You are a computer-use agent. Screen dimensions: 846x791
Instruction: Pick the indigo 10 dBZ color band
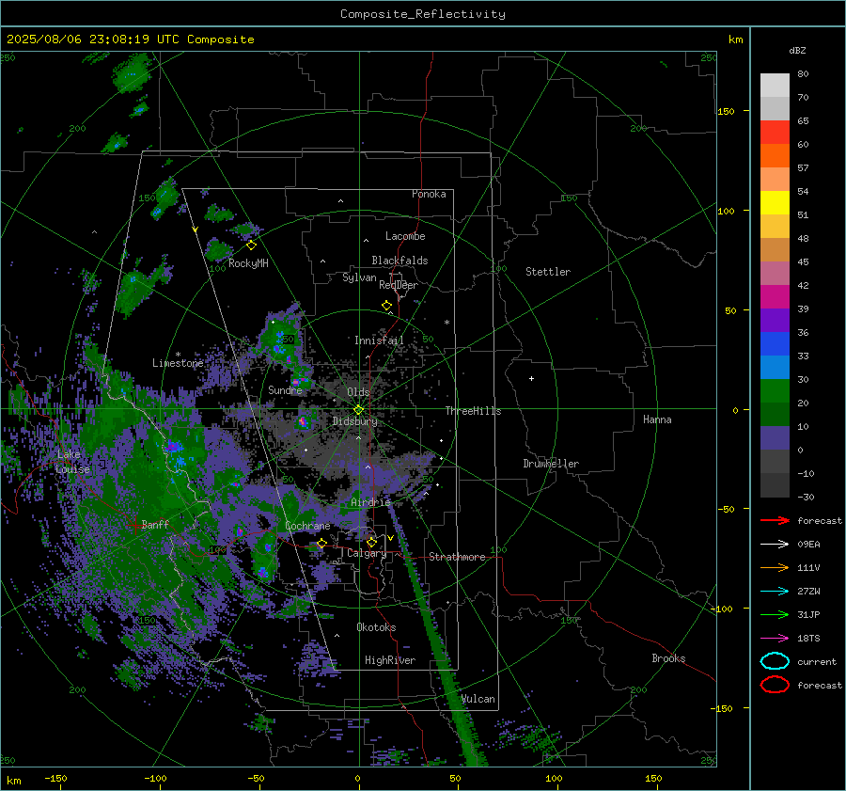(x=775, y=437)
